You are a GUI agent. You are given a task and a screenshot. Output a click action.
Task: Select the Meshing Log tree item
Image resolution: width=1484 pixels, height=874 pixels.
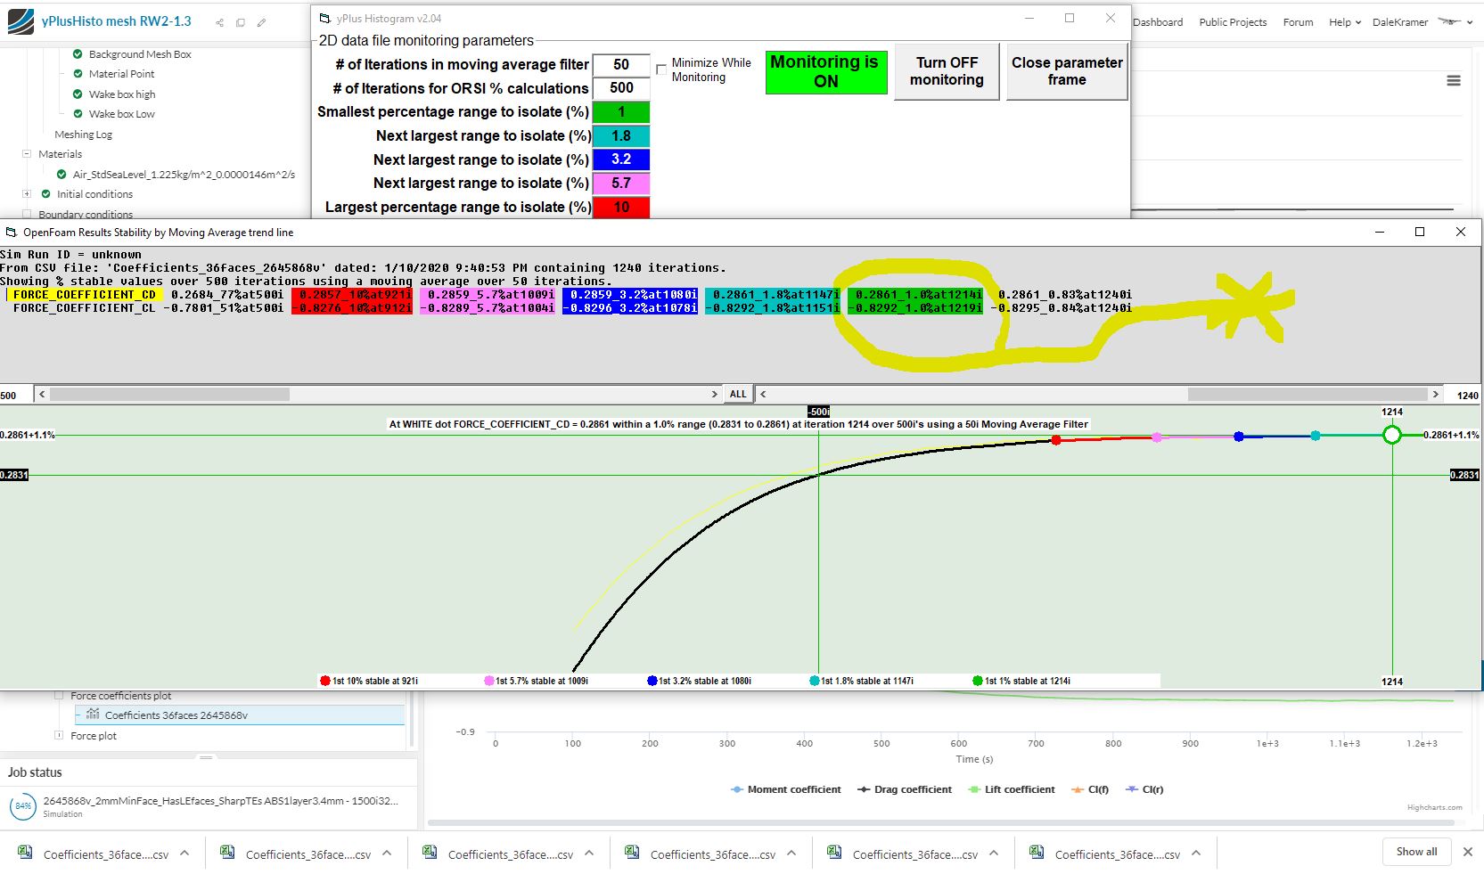pos(83,135)
